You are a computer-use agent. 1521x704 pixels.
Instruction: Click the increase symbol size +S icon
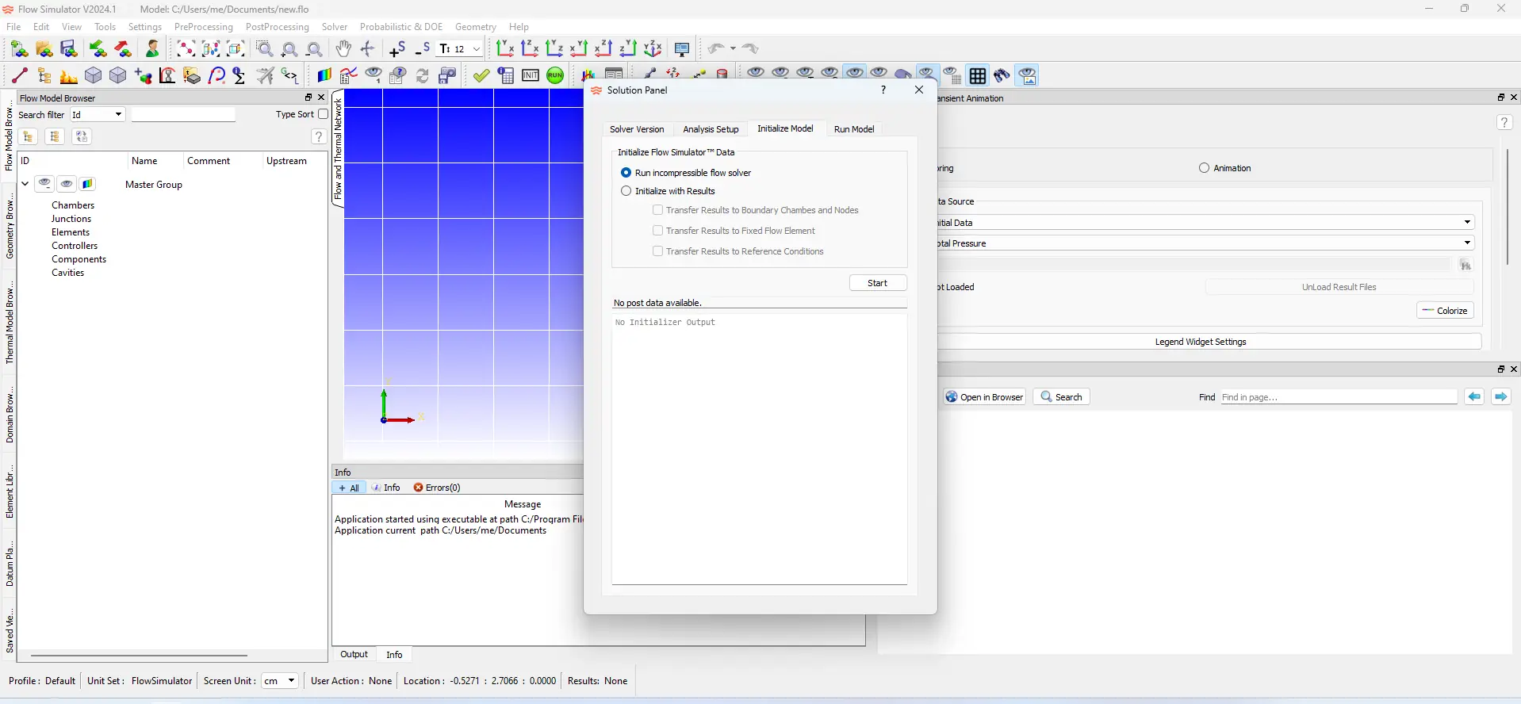[x=397, y=49]
